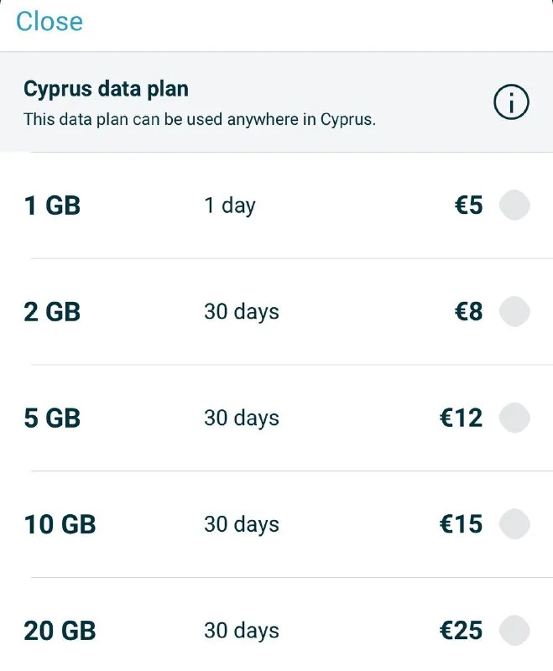Click the Cyprus data plan heading
This screenshot has height=671, width=553.
(x=106, y=89)
